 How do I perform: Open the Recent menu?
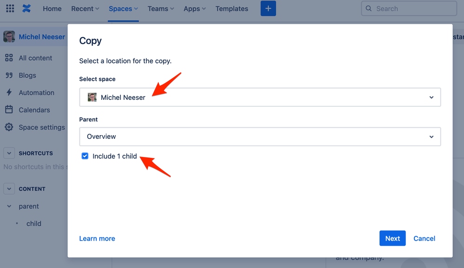click(85, 8)
